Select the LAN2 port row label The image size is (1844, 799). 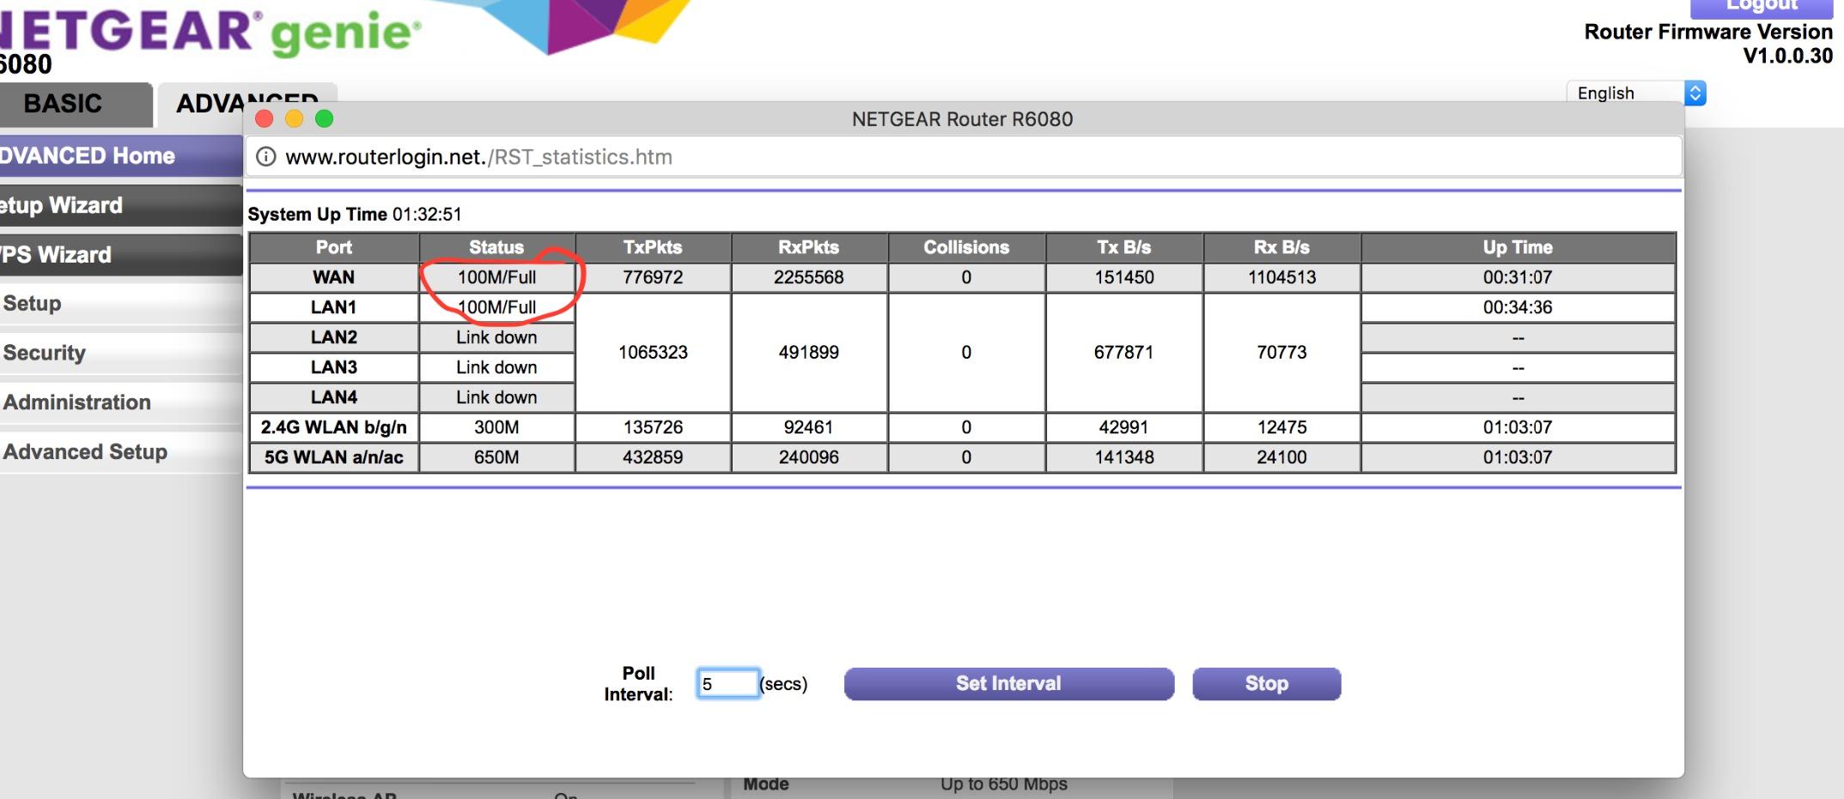click(x=334, y=337)
